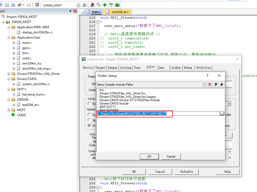Image resolution: width=257 pixels, height=192 pixels.
Task: Toggle the 'Sp' checkbox in C/C++ options
Action: click(x=89, y=120)
